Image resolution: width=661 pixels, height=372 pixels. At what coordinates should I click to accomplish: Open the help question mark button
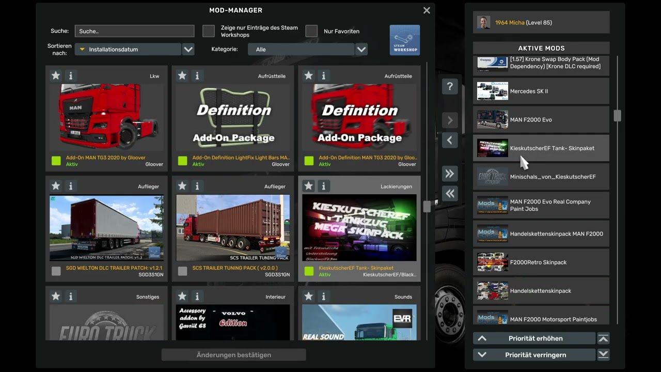tap(450, 86)
